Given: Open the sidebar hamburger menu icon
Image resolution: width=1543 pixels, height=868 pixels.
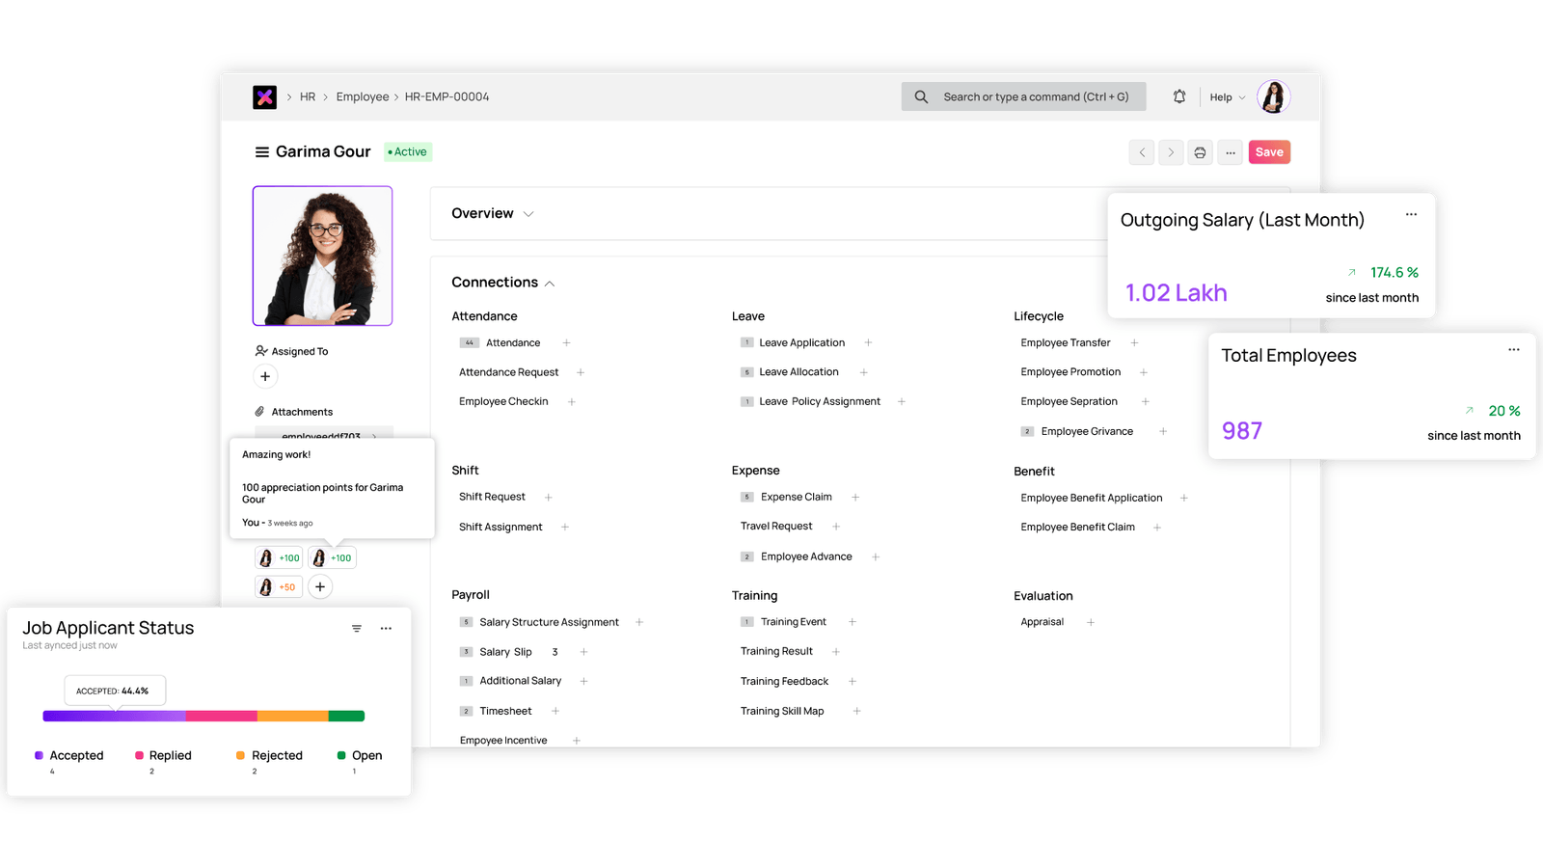Looking at the screenshot, I should pos(261,152).
